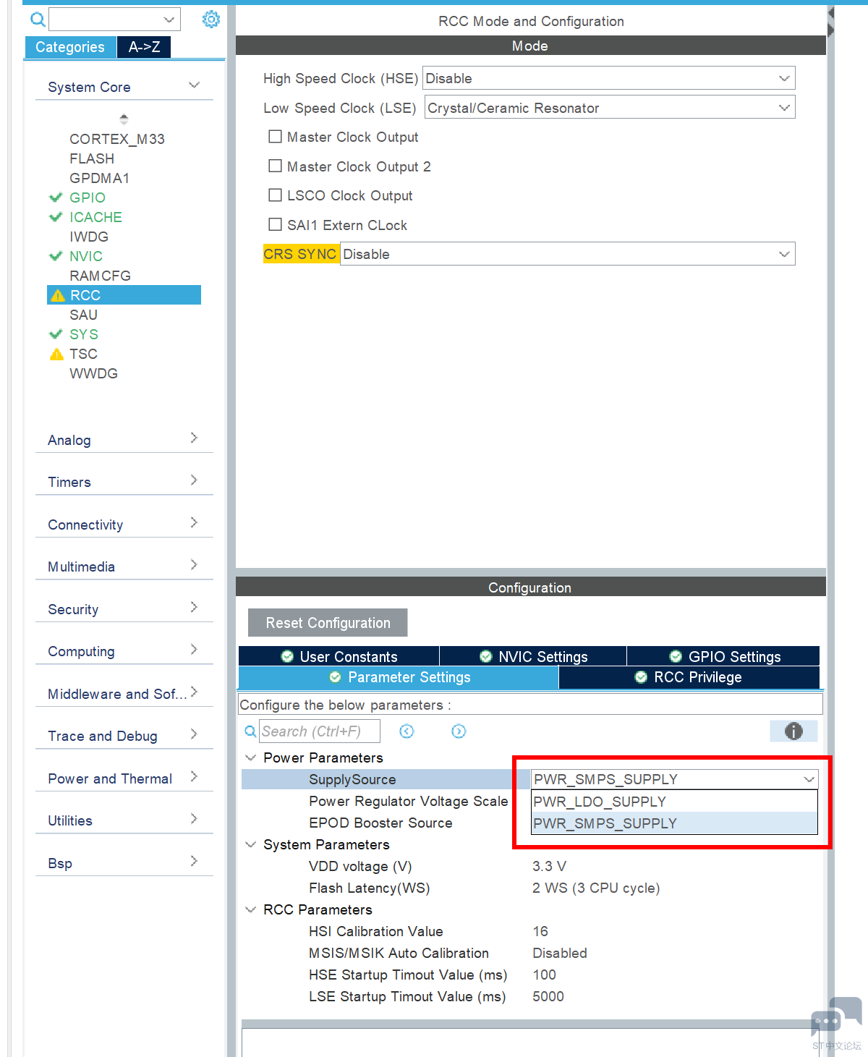Open High Speed Clock (HSE) dropdown

click(x=609, y=78)
